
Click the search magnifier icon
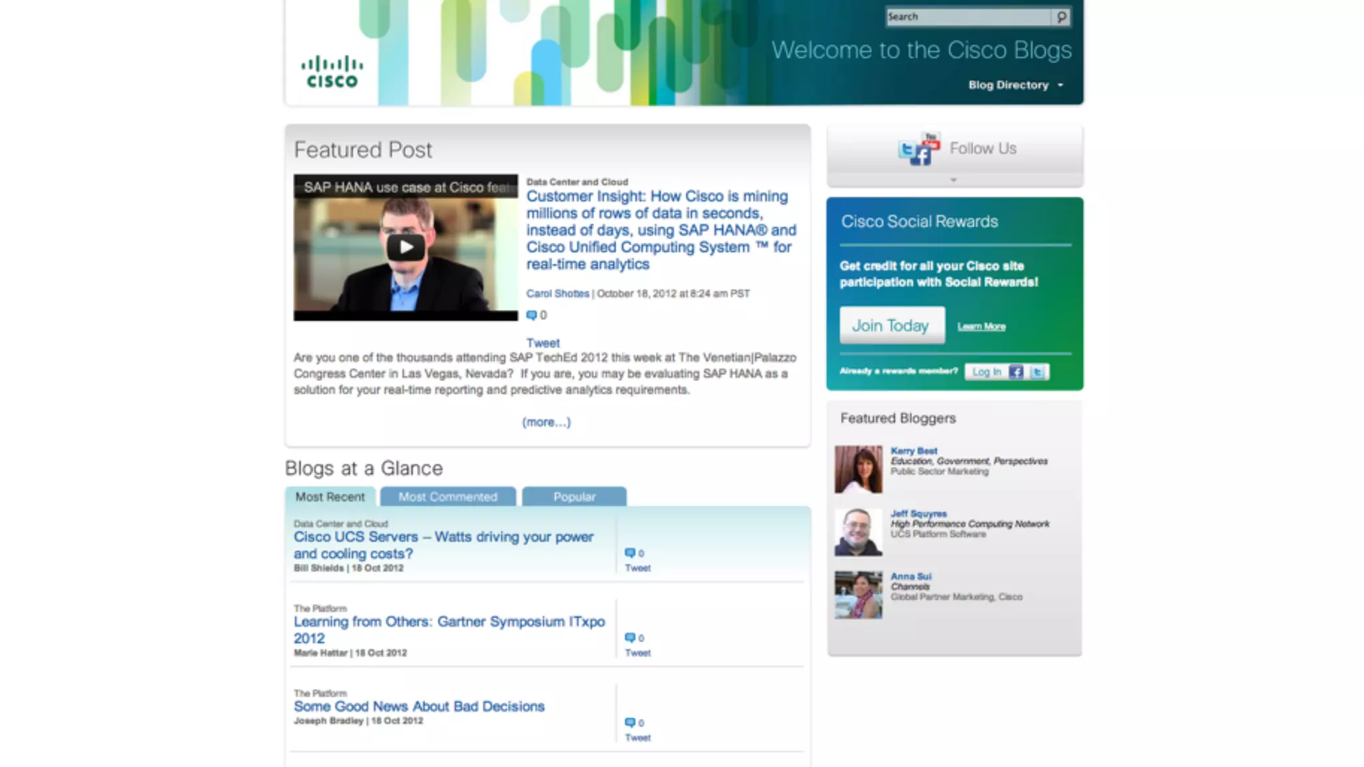[1062, 17]
